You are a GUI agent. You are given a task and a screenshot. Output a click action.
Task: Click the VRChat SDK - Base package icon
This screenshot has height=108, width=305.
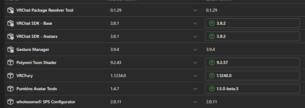10,23
